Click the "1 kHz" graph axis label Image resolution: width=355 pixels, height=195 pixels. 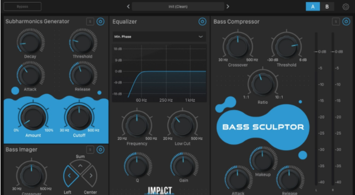[x=190, y=100]
